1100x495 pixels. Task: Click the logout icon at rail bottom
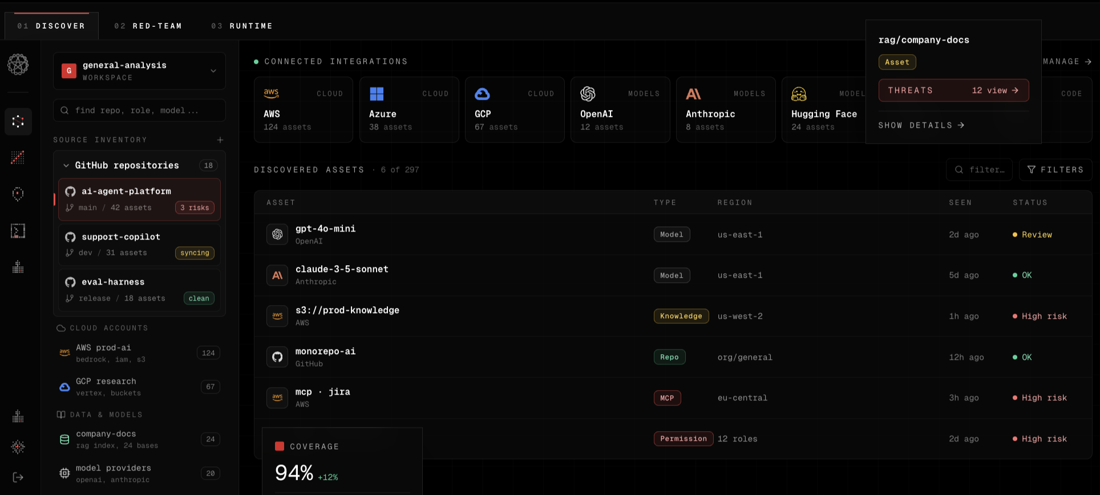pos(18,477)
